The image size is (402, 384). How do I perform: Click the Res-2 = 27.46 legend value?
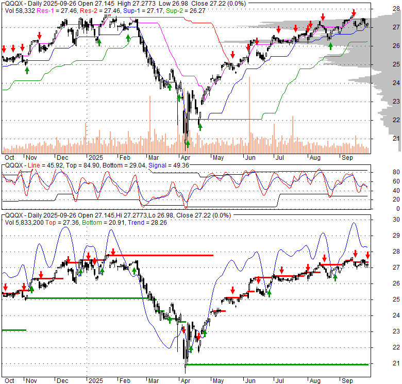[100, 11]
